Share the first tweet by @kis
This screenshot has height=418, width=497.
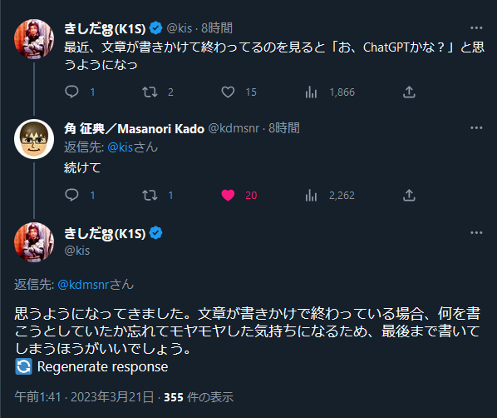pos(409,92)
